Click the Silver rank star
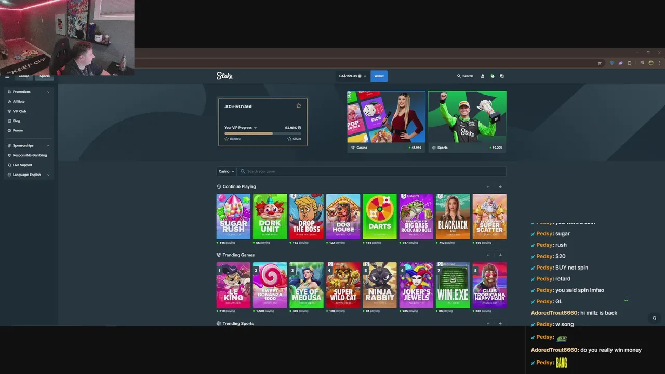This screenshot has width=665, height=374. [289, 139]
